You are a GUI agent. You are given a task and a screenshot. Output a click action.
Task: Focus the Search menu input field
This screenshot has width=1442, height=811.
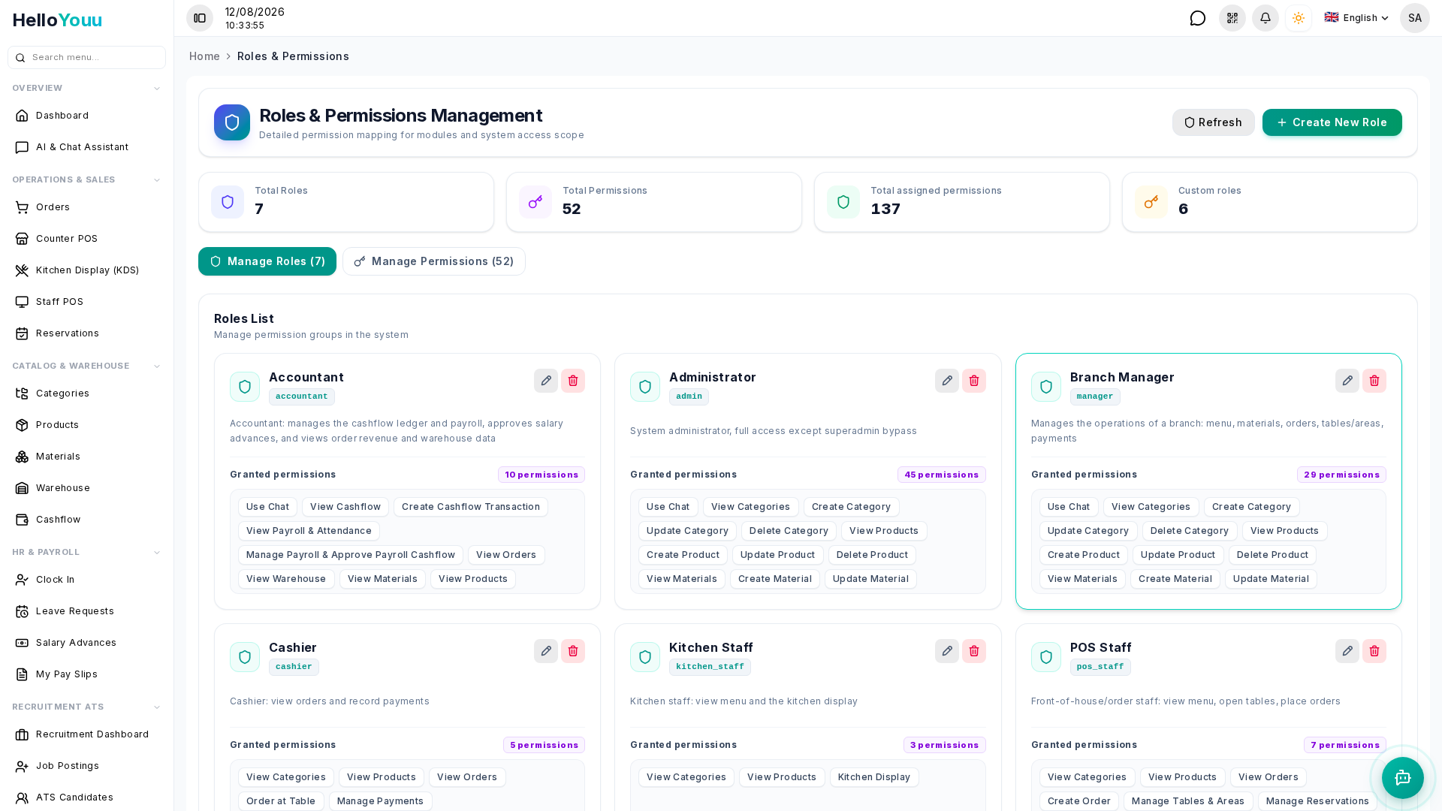pos(86,57)
